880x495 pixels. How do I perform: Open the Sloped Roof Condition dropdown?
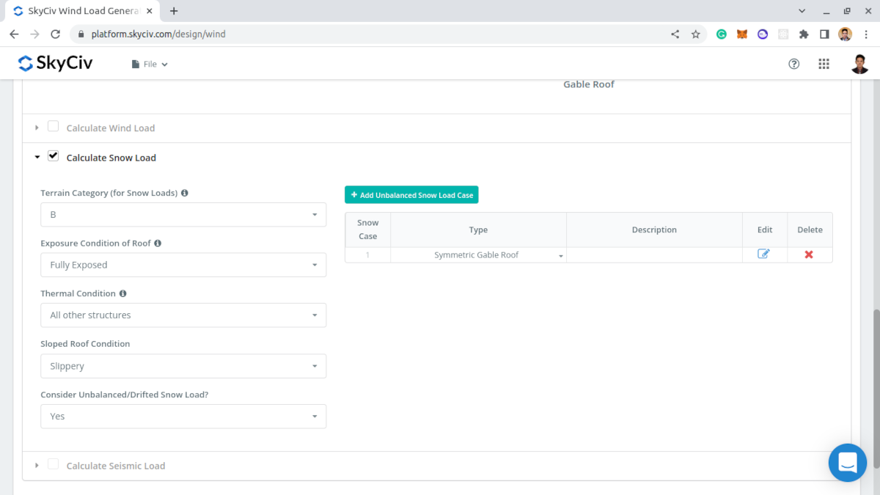[183, 366]
